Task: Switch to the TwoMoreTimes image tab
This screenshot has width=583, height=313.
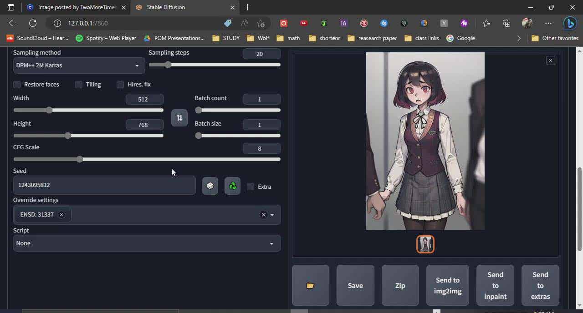Action: [x=76, y=7]
